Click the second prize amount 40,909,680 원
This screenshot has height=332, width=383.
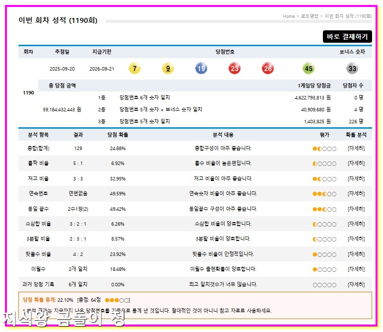(316, 109)
